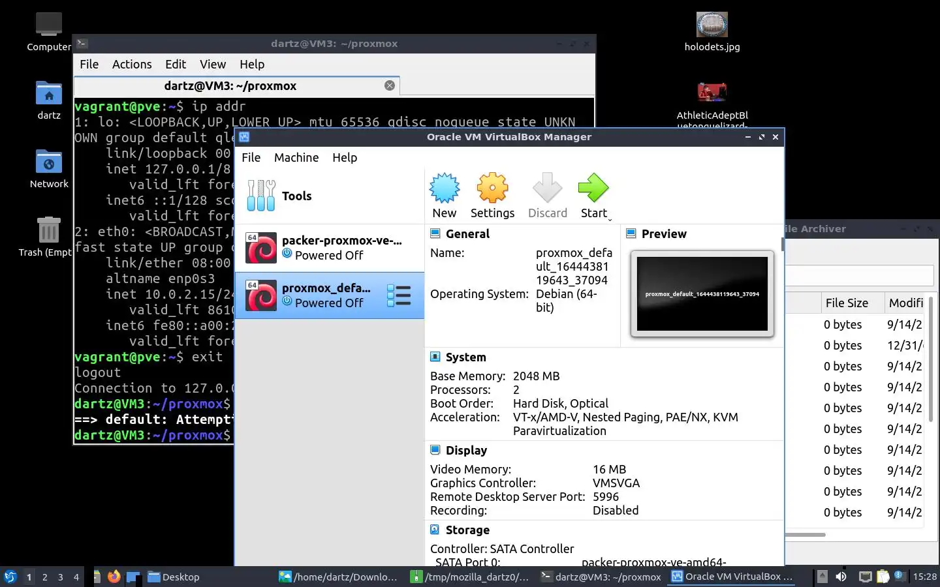The image size is (940, 587).
Task: Select the proxmox_default VM entry
Action: [330, 295]
